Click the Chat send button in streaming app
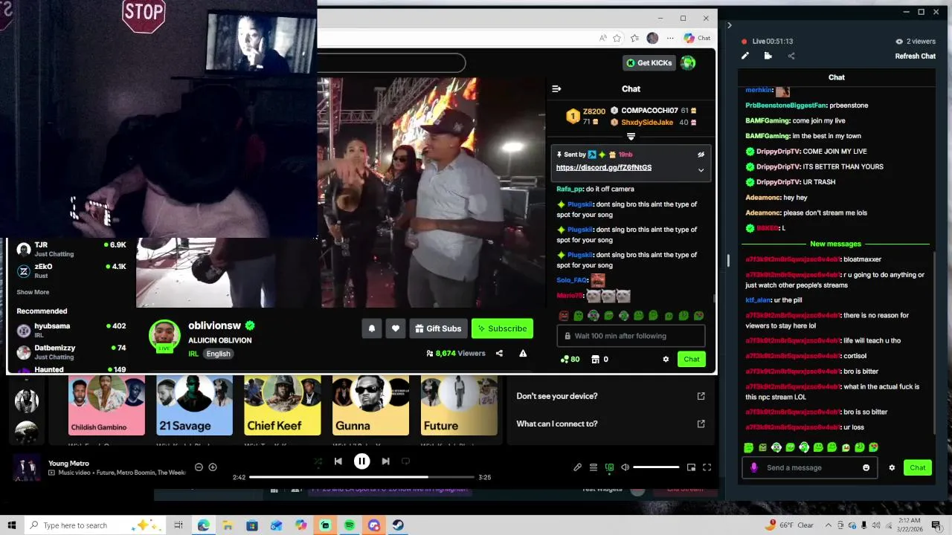Screen dimensions: 952x535 (917, 468)
